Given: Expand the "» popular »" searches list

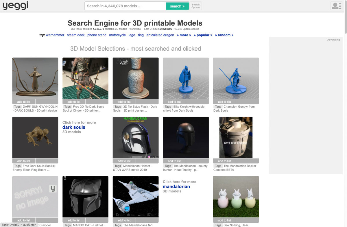Looking at the screenshot, I should point(203,35).
